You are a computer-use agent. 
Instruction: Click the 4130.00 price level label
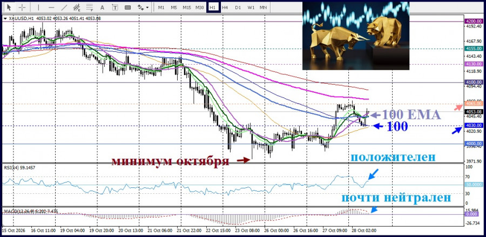tap(474, 64)
